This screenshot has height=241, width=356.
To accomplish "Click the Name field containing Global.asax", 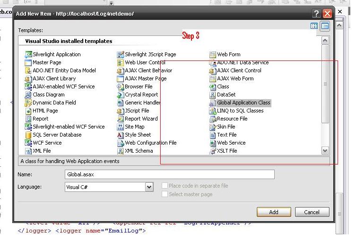I will point(170,174).
